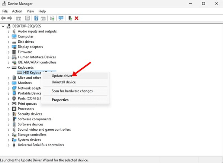
Task: Select the Software devices row
Action: coord(30,124)
